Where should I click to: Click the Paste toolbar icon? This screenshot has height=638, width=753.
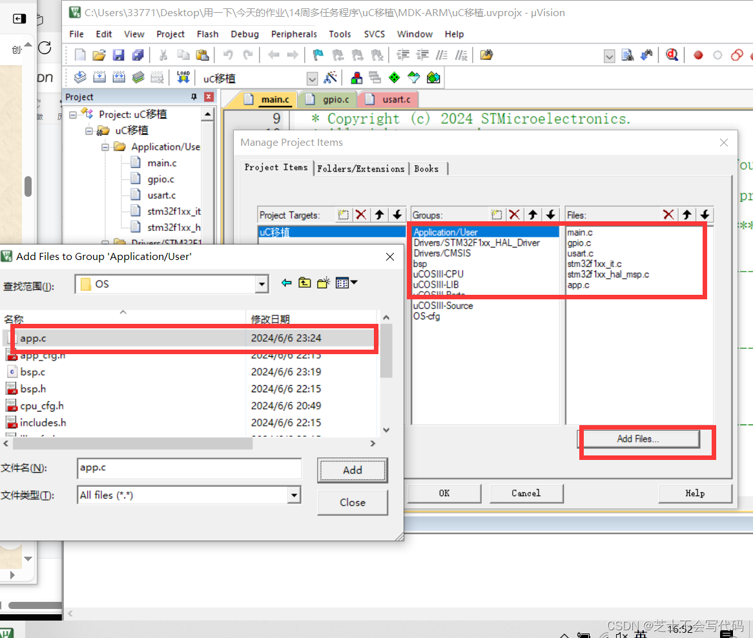coord(201,55)
